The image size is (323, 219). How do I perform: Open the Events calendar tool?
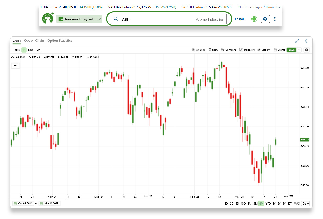(x=279, y=50)
